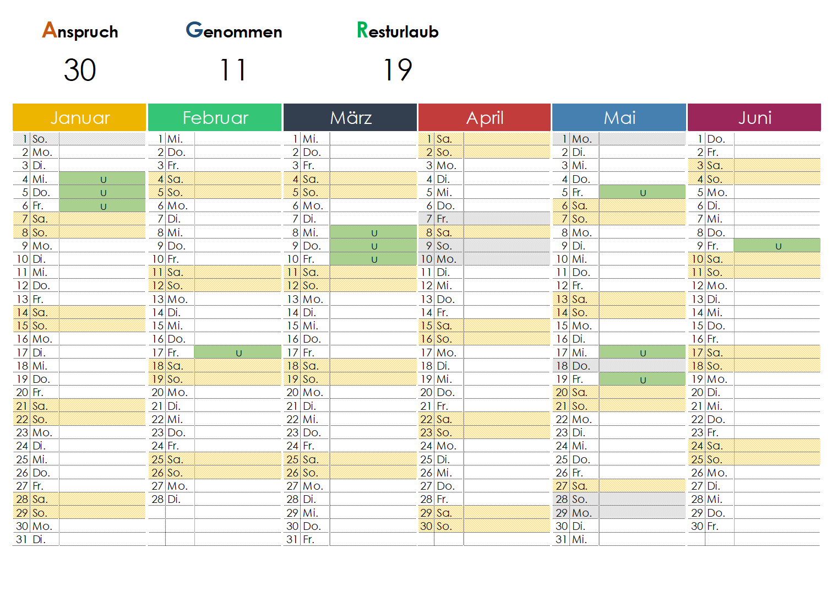837x596 pixels.
Task: Click the blue Mai month header
Action: point(619,118)
